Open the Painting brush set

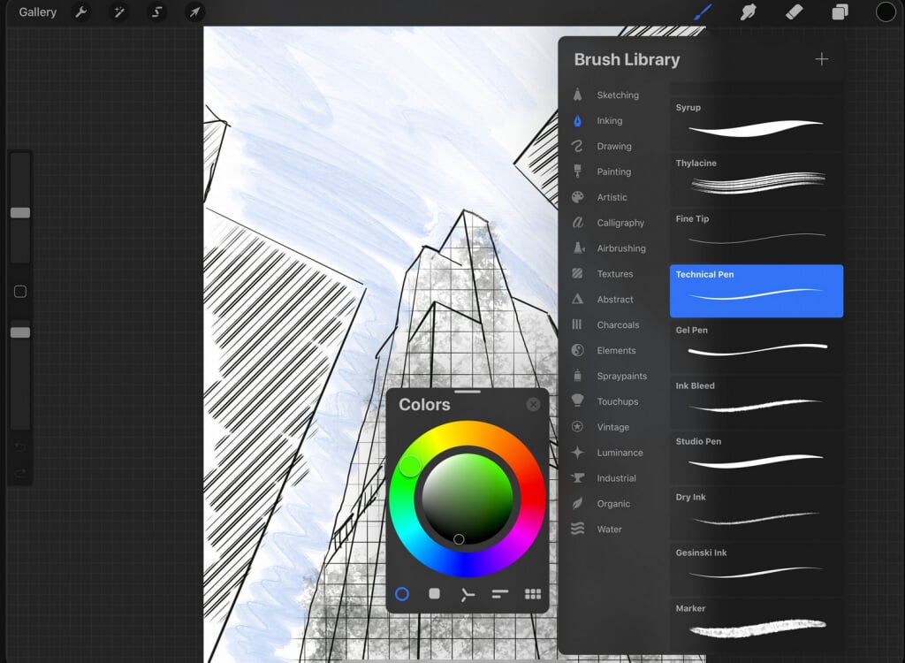click(613, 171)
